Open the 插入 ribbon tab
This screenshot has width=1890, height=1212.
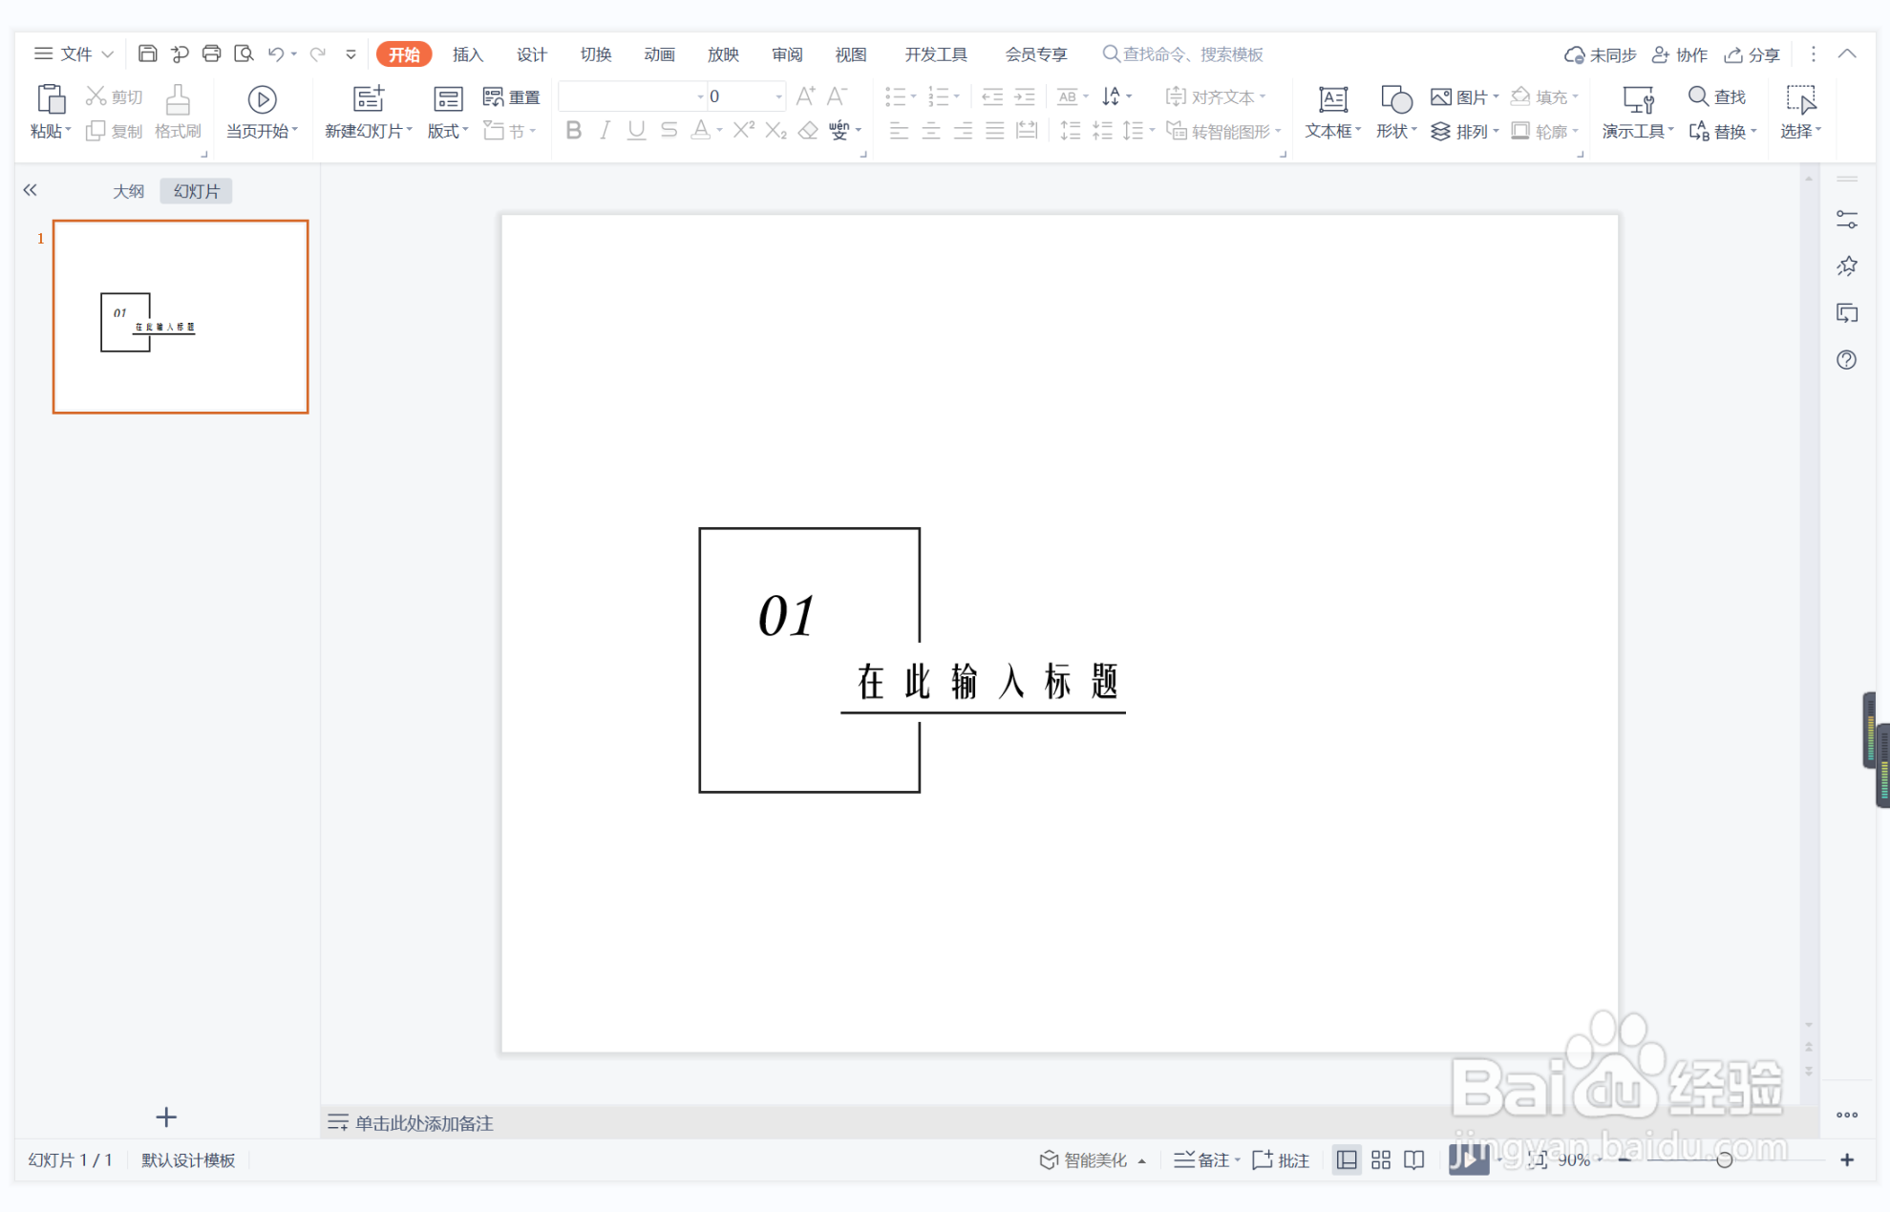coord(467,54)
